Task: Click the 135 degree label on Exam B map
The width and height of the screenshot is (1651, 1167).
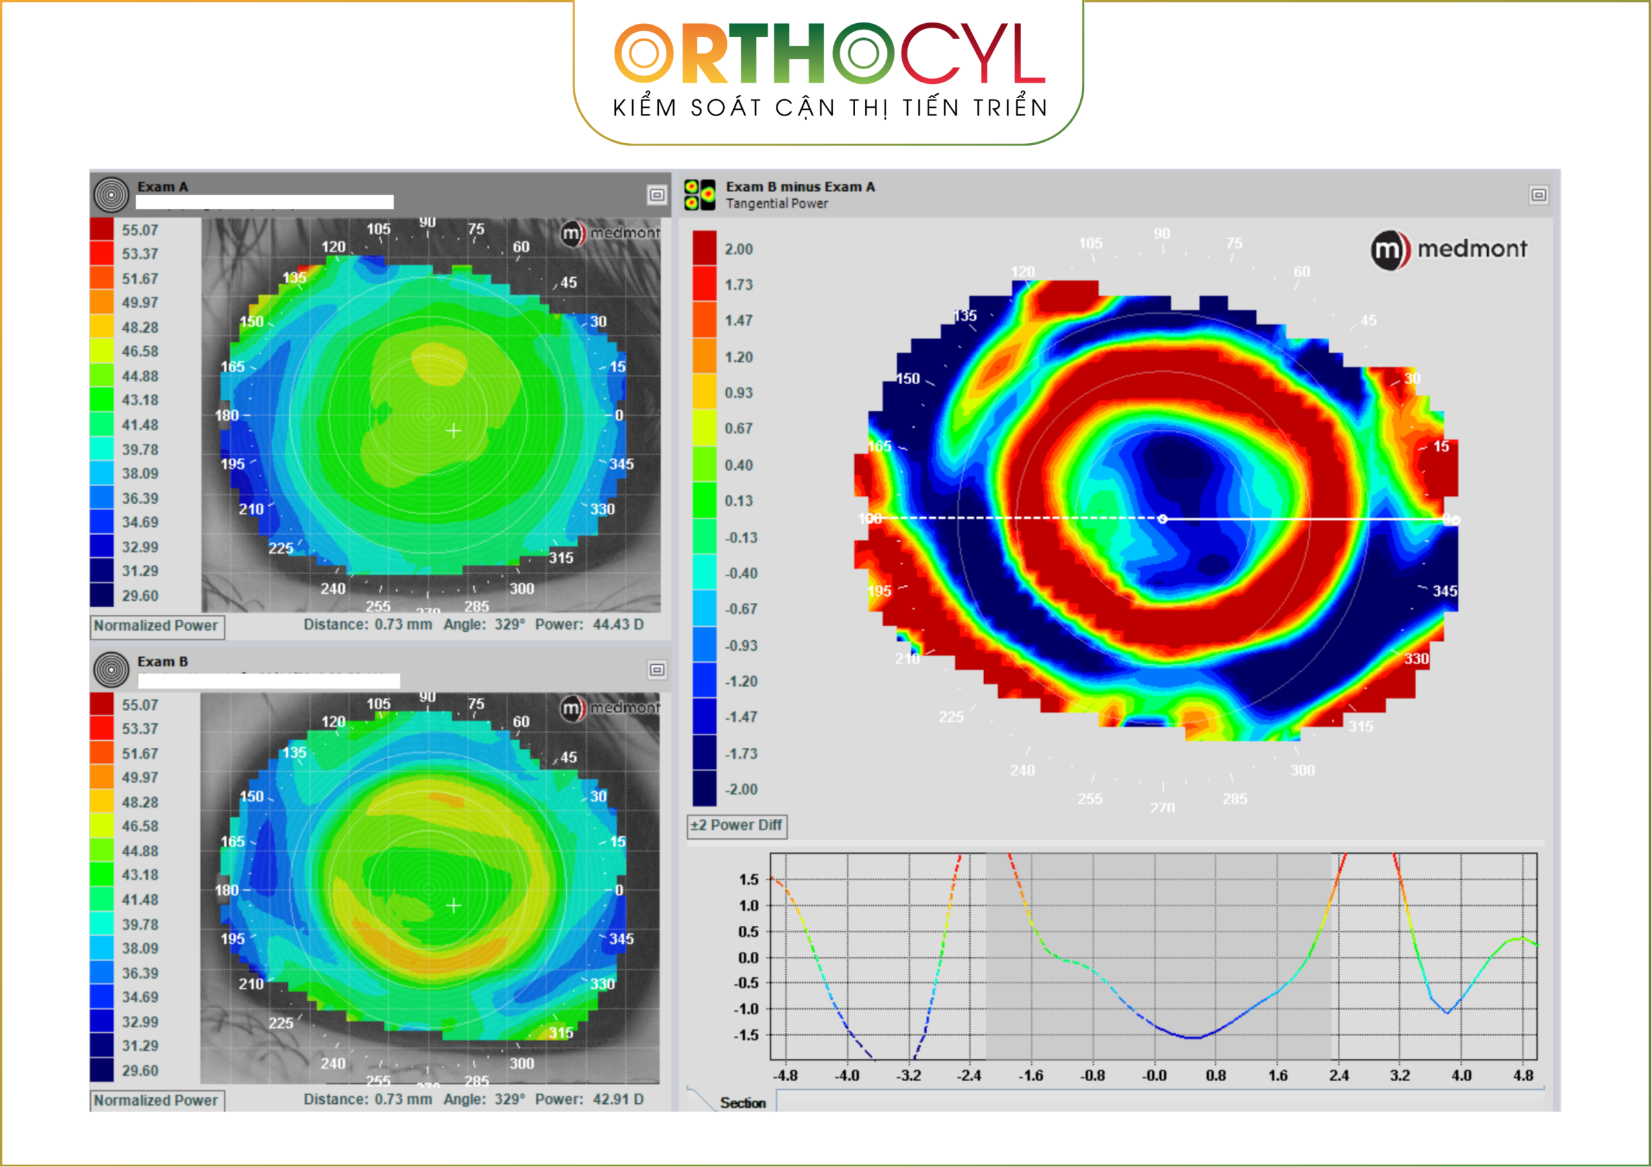Action: tap(294, 753)
